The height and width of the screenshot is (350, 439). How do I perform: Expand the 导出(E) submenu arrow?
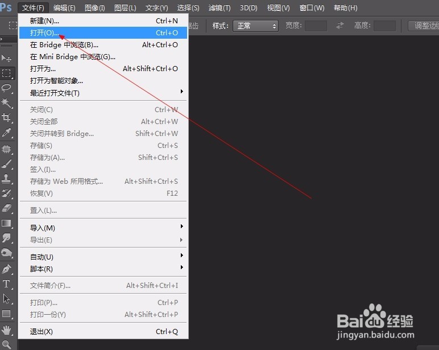click(x=182, y=240)
